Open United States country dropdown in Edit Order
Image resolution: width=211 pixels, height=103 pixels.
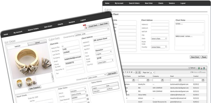pos(105,61)
